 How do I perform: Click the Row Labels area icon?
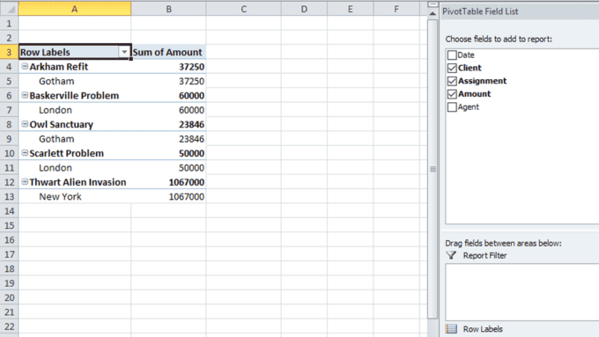pyautogui.click(x=451, y=328)
